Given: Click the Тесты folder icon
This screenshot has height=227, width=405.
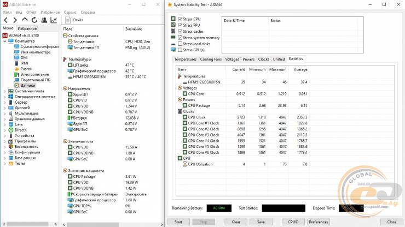Looking at the screenshot, I should coord(11,163).
